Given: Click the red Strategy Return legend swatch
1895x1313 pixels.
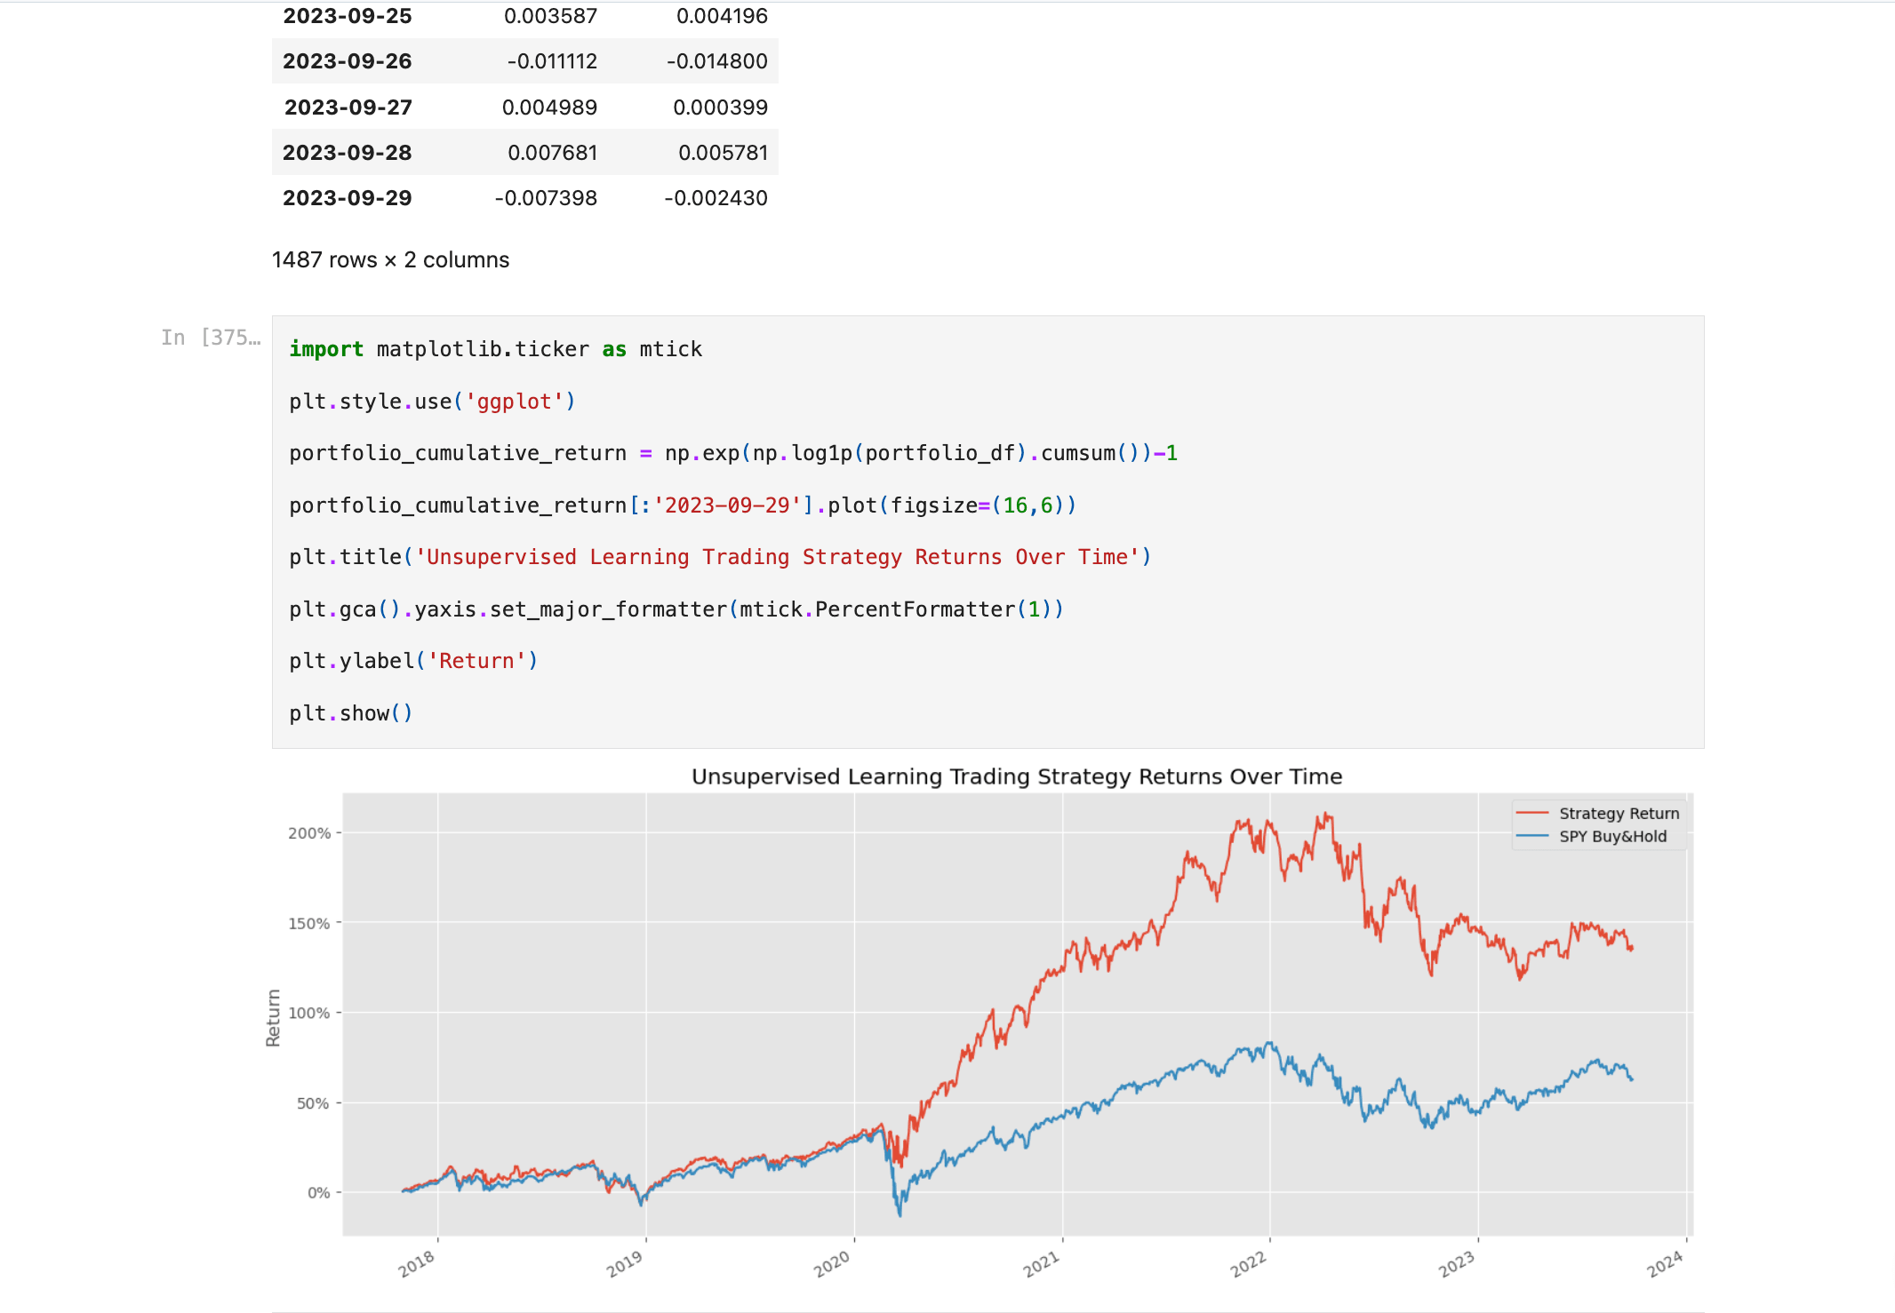Looking at the screenshot, I should [1532, 813].
